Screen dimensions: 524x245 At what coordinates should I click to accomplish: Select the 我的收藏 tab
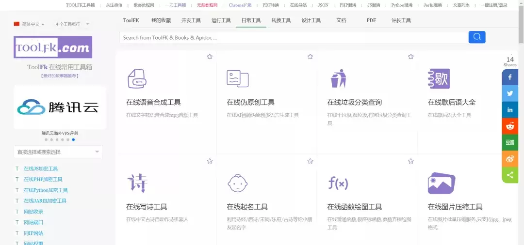161,20
